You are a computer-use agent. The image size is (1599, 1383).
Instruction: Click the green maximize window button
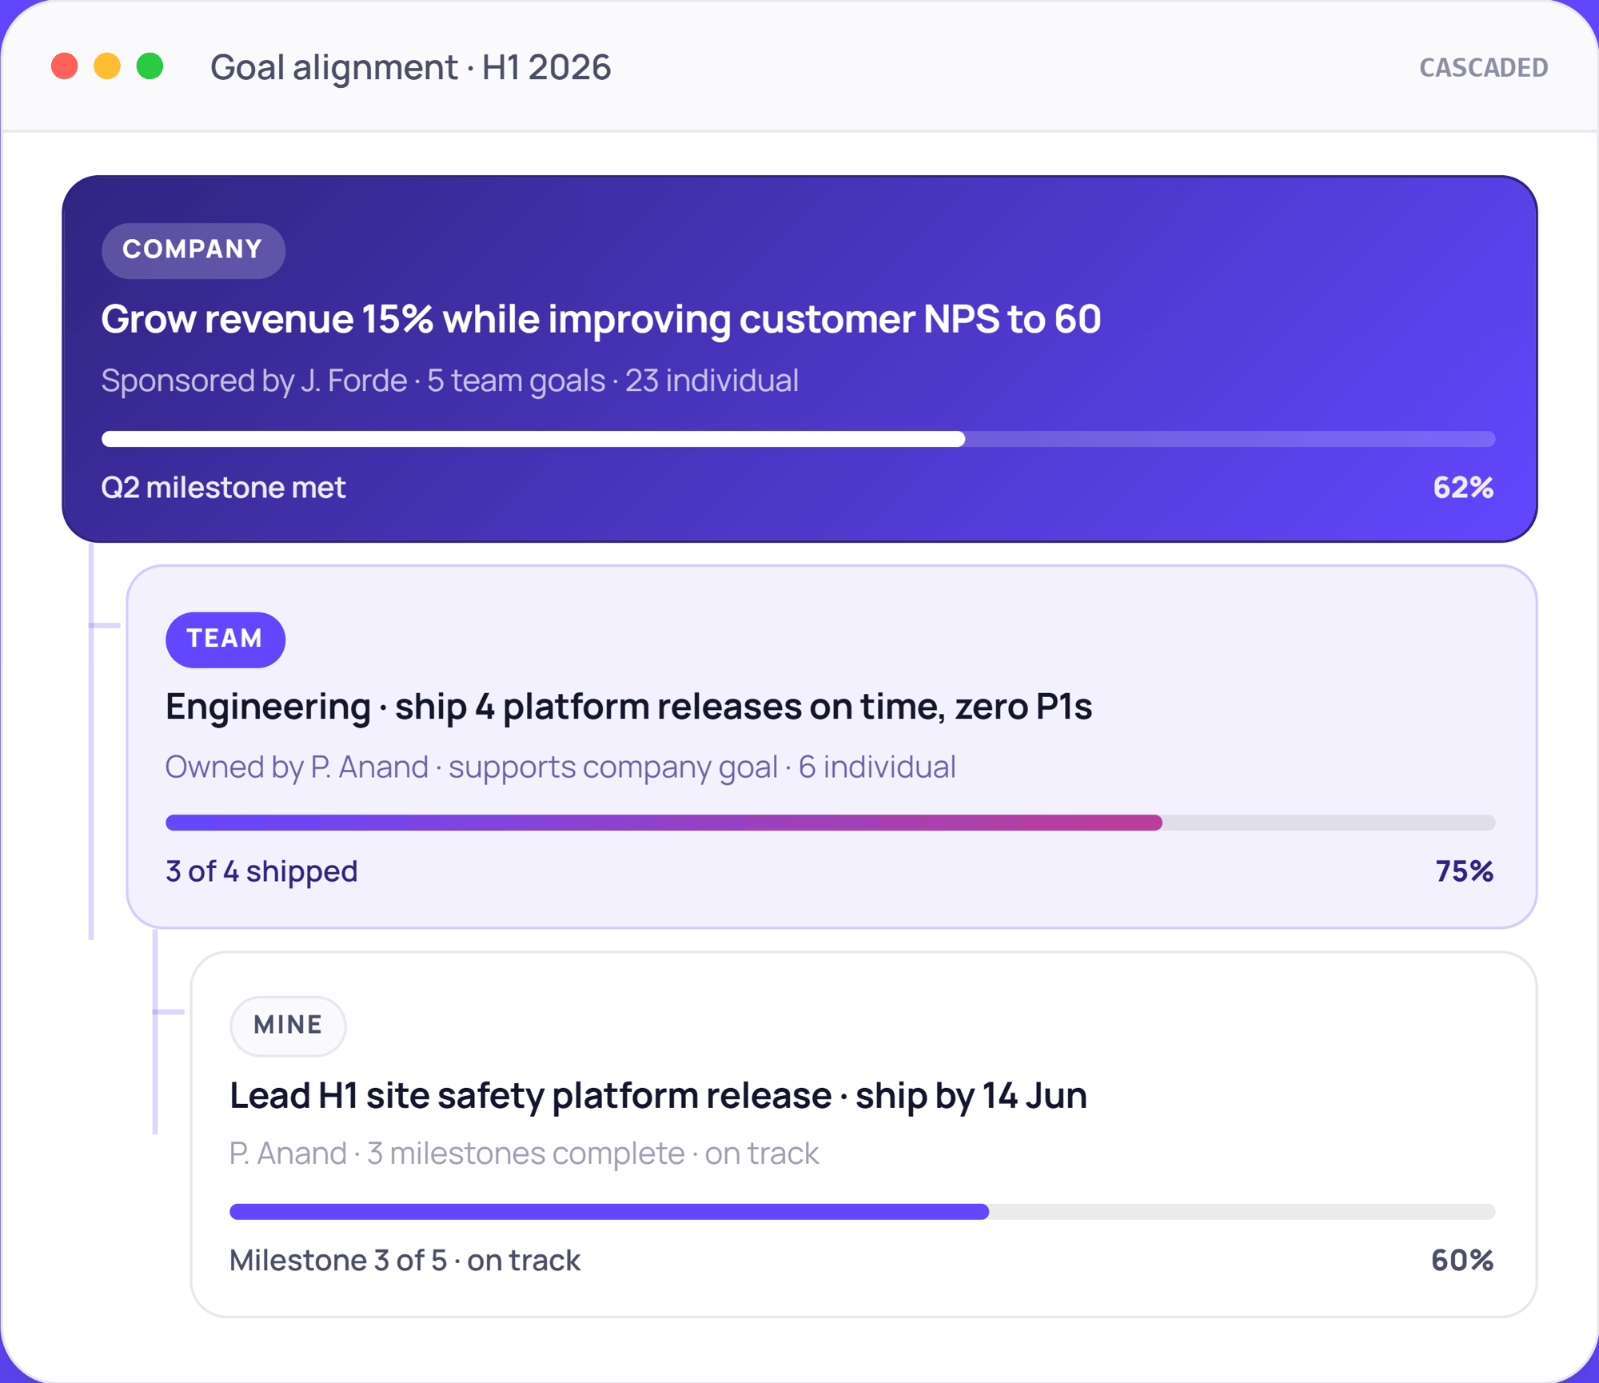[150, 66]
